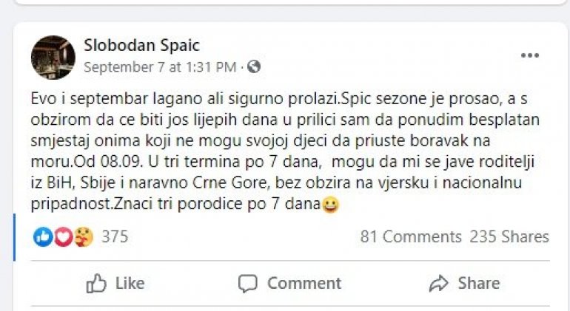Open the 235 Shares link
Screen dimensions: 570x311
pyautogui.click(x=509, y=237)
